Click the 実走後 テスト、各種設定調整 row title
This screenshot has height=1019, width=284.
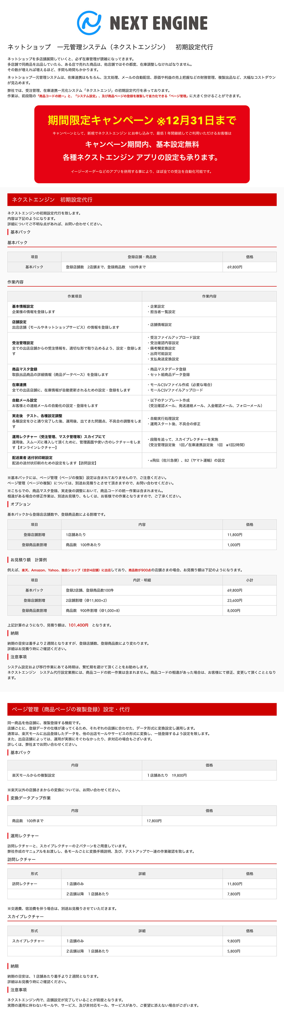pos(37,416)
